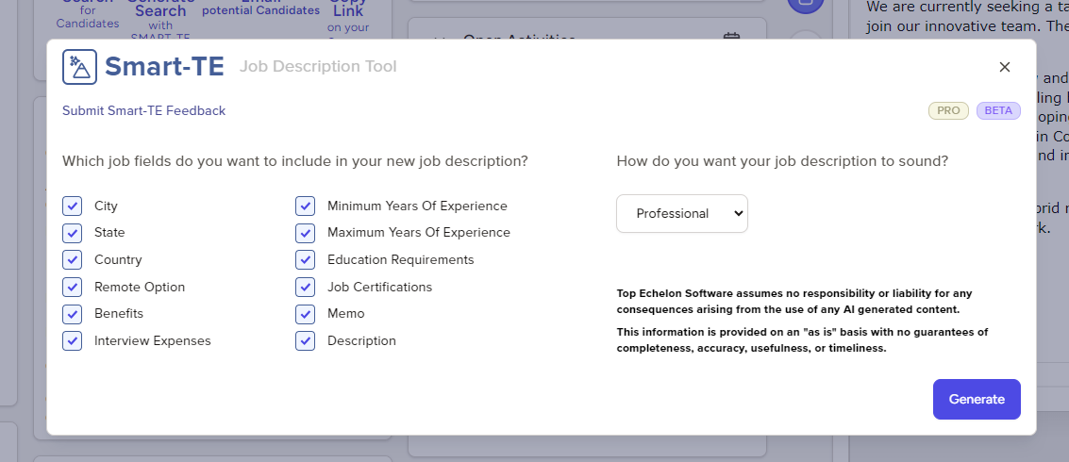This screenshot has width=1069, height=462.
Task: Toggle the State field checkbox
Action: tap(73, 233)
